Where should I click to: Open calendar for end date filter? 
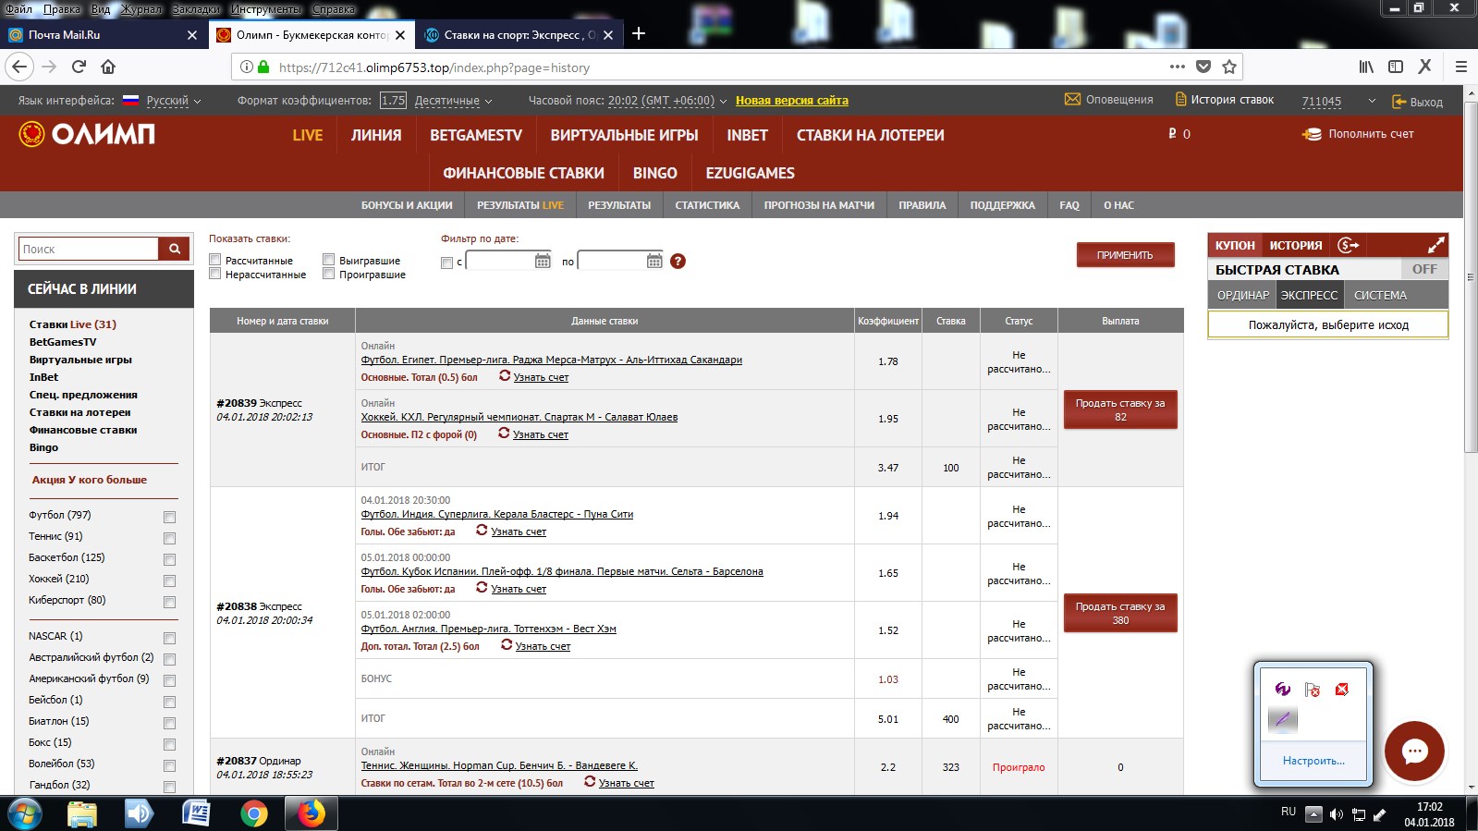coord(654,261)
